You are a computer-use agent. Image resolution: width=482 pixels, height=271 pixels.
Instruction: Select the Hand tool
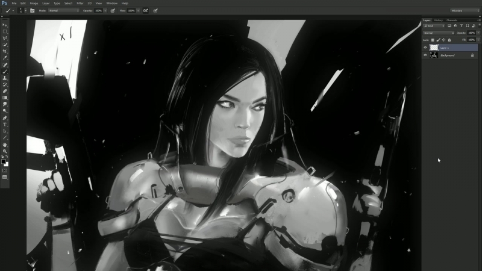5,145
